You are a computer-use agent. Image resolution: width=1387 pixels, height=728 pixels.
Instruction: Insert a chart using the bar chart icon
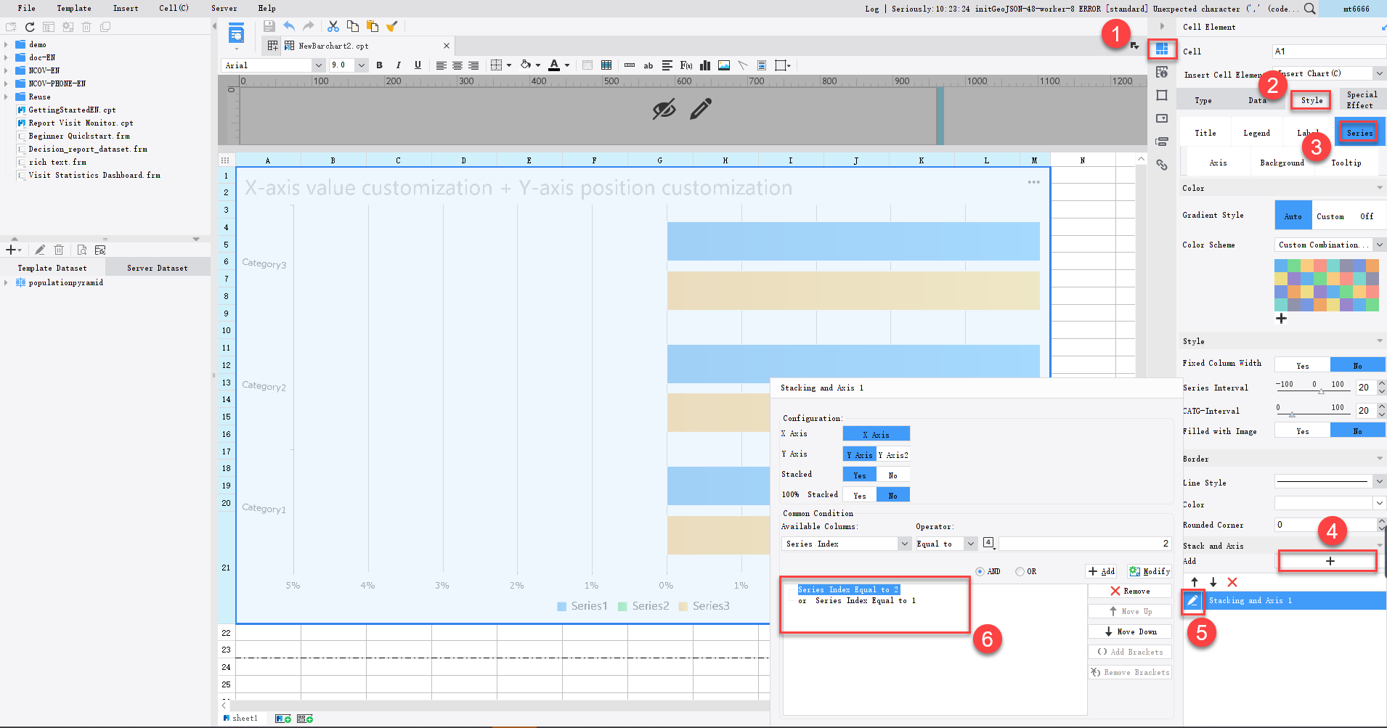(x=704, y=65)
